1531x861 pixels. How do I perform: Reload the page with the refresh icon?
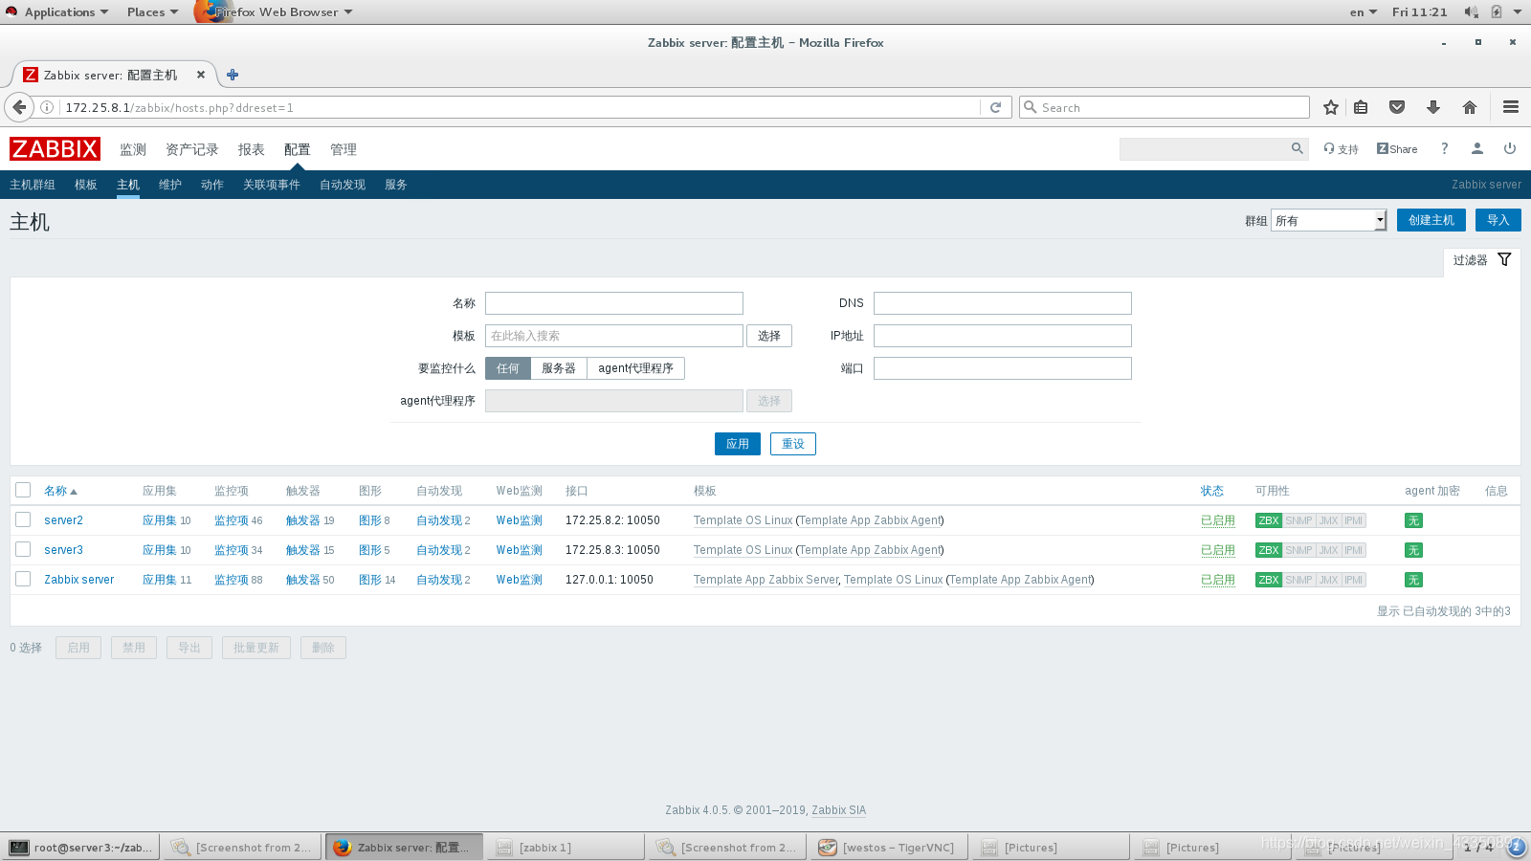[x=995, y=107]
